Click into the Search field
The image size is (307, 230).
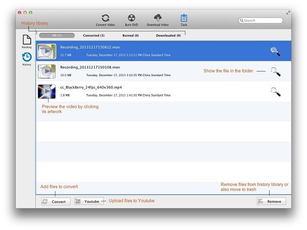(260, 20)
